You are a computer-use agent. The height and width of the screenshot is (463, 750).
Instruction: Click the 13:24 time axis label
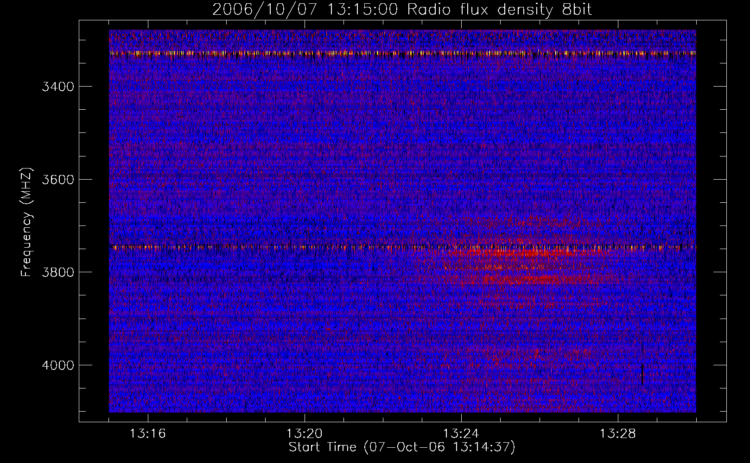(461, 434)
